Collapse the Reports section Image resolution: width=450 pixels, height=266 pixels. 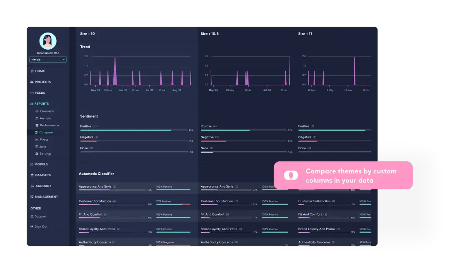(42, 103)
